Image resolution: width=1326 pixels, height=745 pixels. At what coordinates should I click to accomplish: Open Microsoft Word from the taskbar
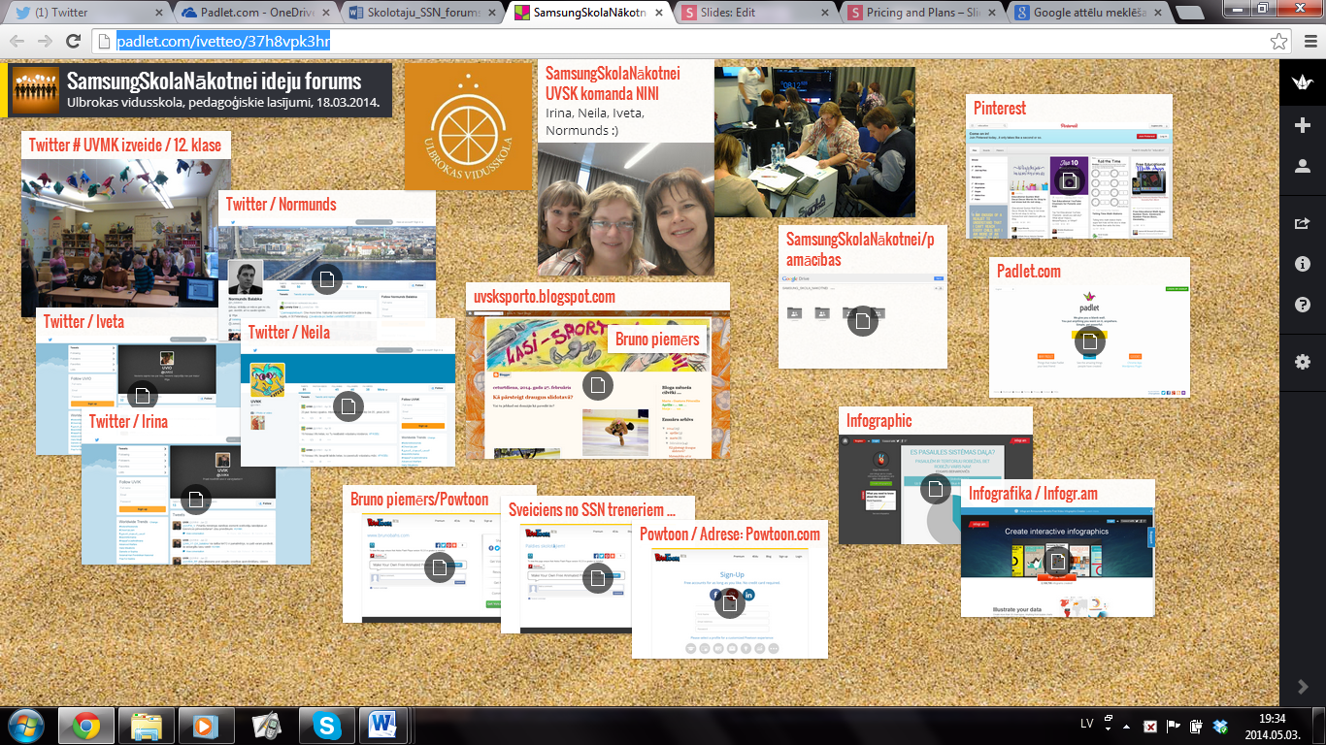(x=382, y=726)
